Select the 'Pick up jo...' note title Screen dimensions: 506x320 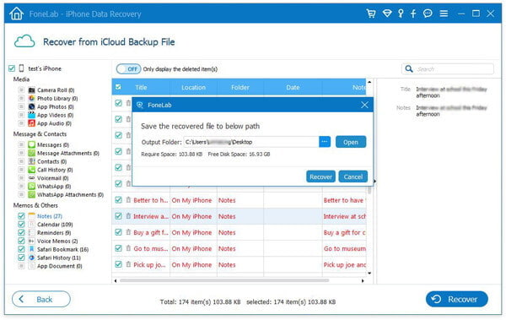point(149,264)
